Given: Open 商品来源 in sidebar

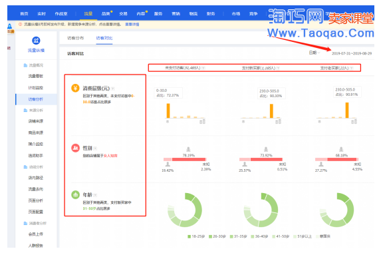Looking at the screenshot, I should [x=36, y=132].
